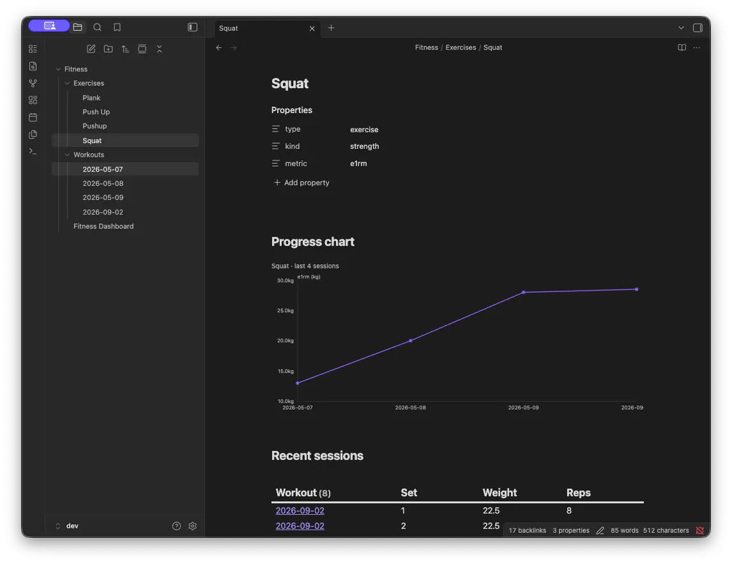The image size is (732, 564).
Task: Navigate forward with right arrow
Action: [x=233, y=48]
